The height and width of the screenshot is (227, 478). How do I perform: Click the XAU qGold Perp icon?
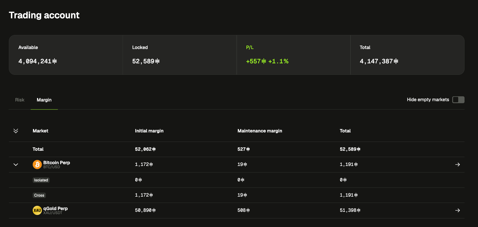[x=37, y=210]
